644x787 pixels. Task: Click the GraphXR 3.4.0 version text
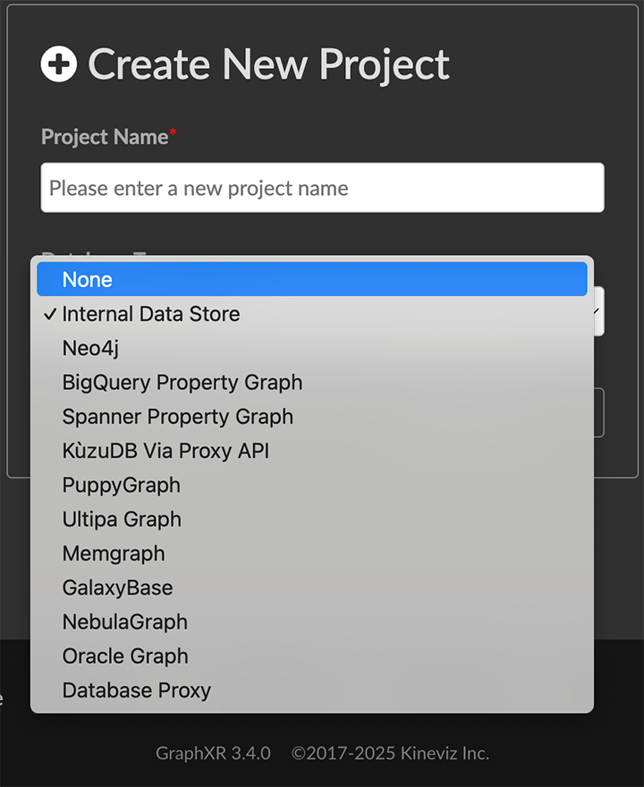pyautogui.click(x=213, y=753)
